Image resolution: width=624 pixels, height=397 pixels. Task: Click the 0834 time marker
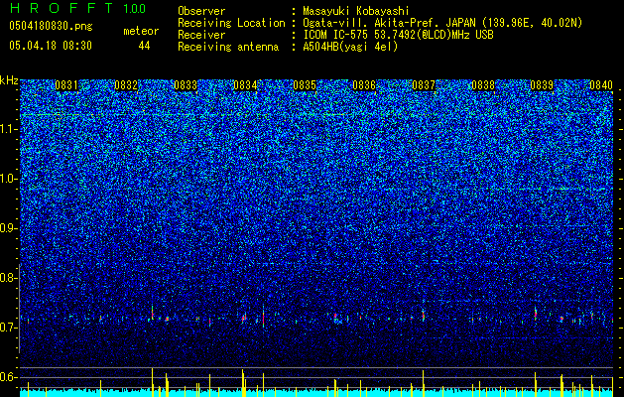pyautogui.click(x=245, y=85)
